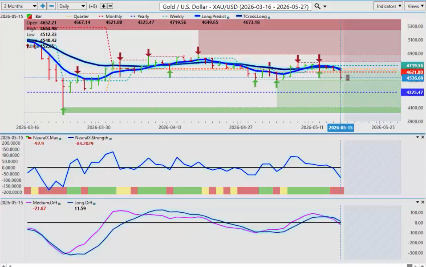Open the Views dropdown
Image resolution: width=426 pixels, height=267 pixels.
(x=415, y=6)
